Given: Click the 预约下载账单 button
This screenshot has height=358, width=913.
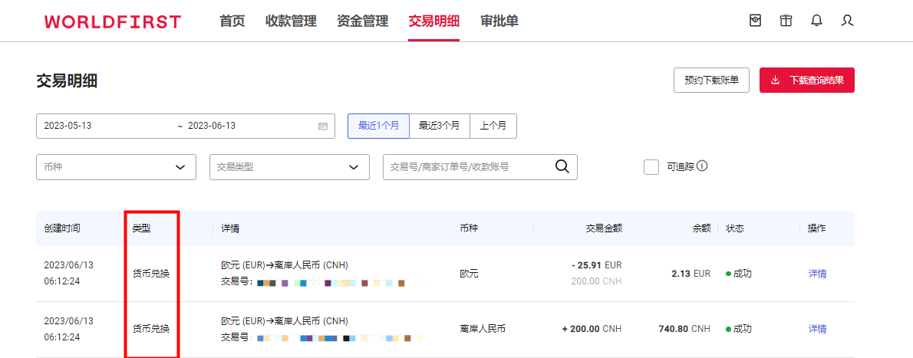Looking at the screenshot, I should (711, 80).
